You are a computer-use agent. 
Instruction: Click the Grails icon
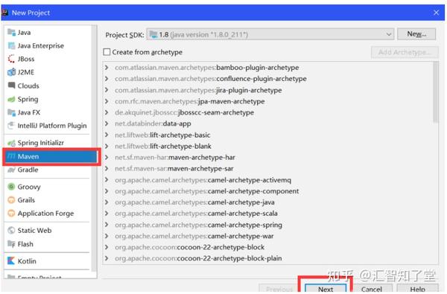pos(11,200)
